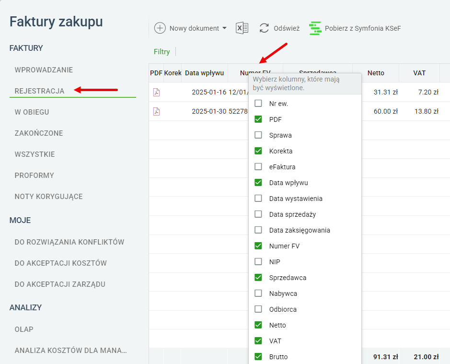450x364 pixels.
Task: Open NOTY KORYGUJĄCE section
Action: [48, 197]
